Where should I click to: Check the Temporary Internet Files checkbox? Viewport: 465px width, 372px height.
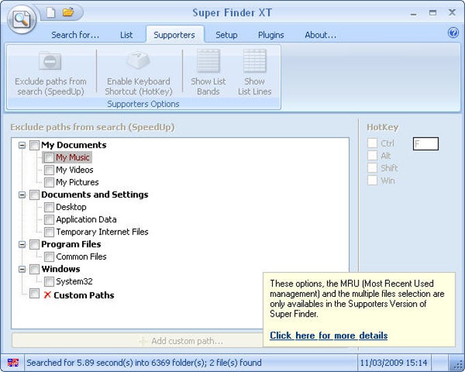pyautogui.click(x=49, y=232)
